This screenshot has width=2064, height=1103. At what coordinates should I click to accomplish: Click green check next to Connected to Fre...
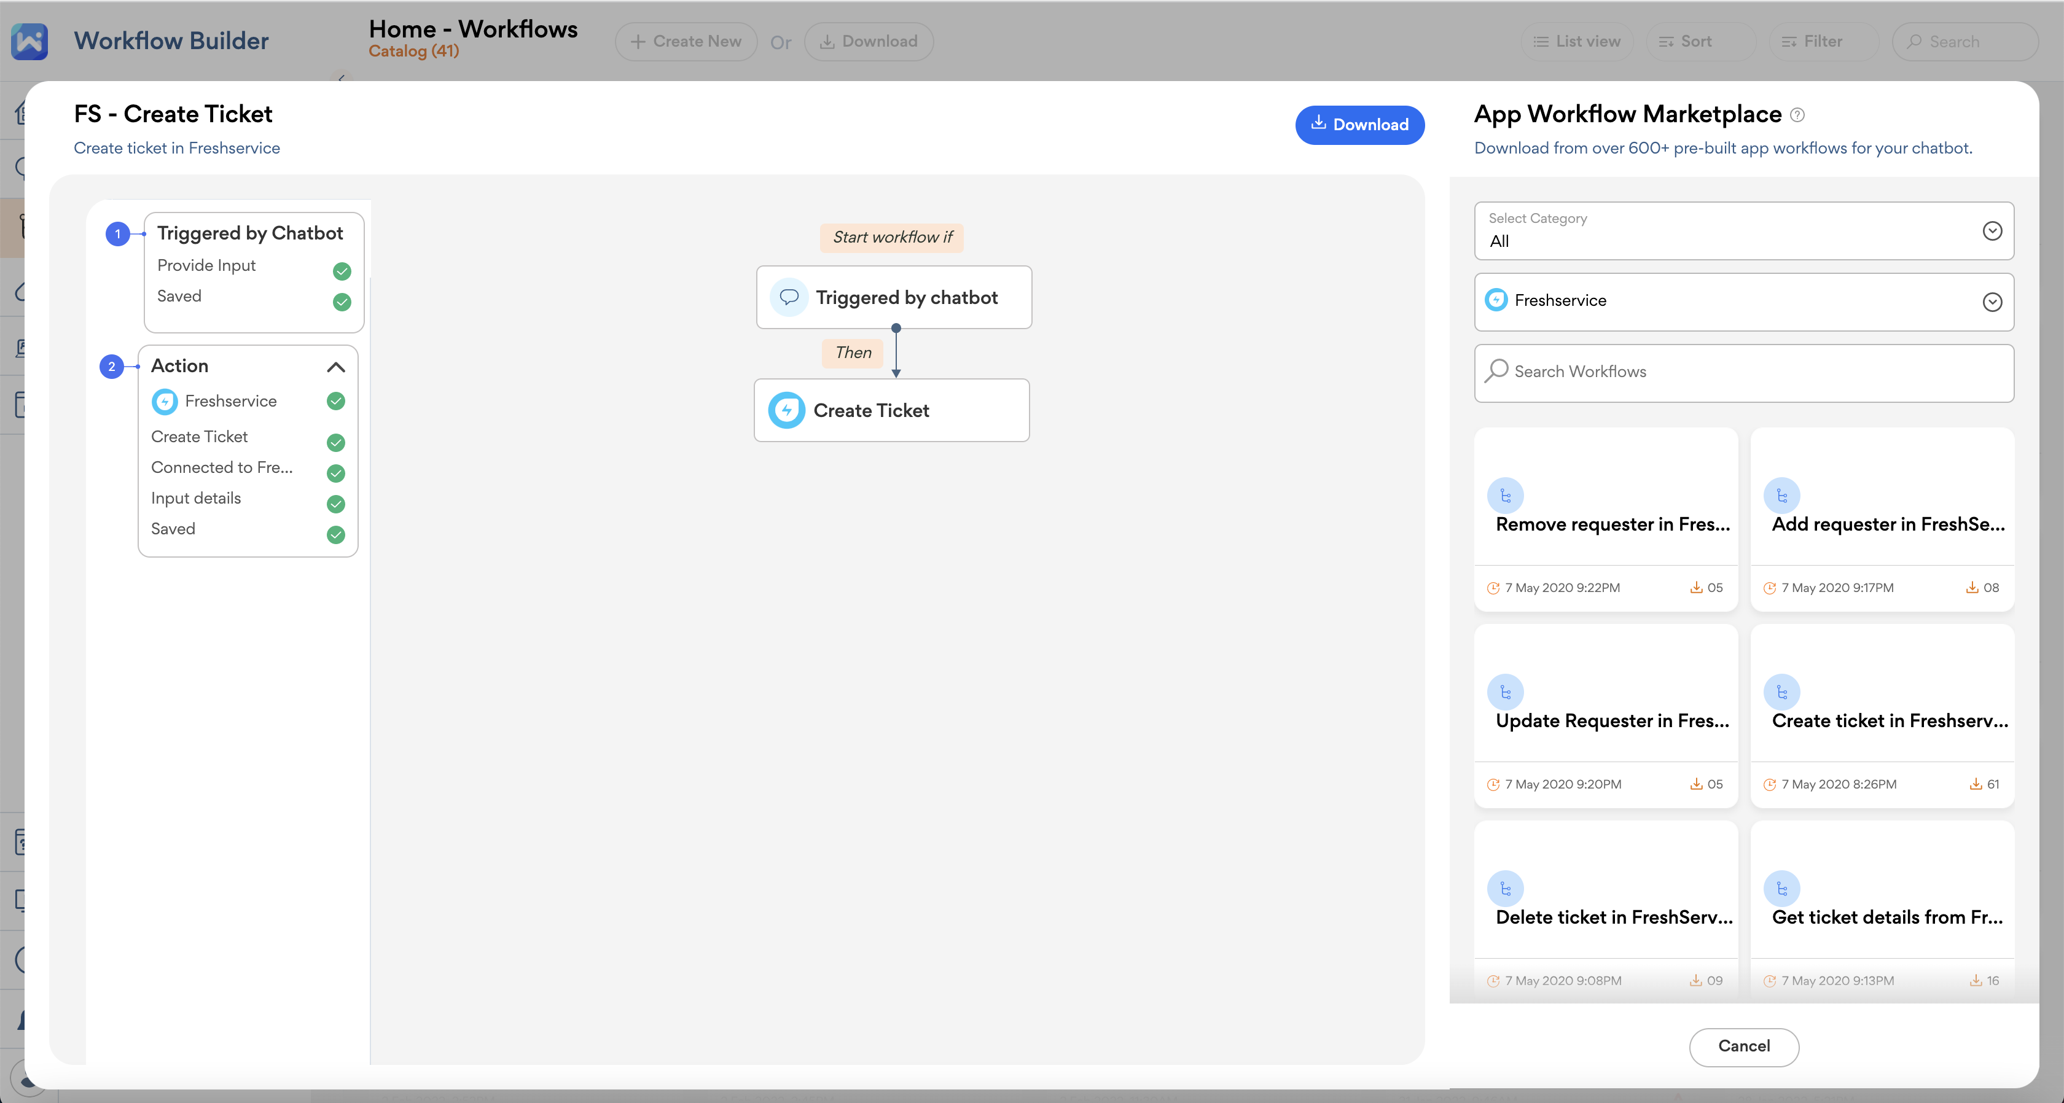point(337,474)
